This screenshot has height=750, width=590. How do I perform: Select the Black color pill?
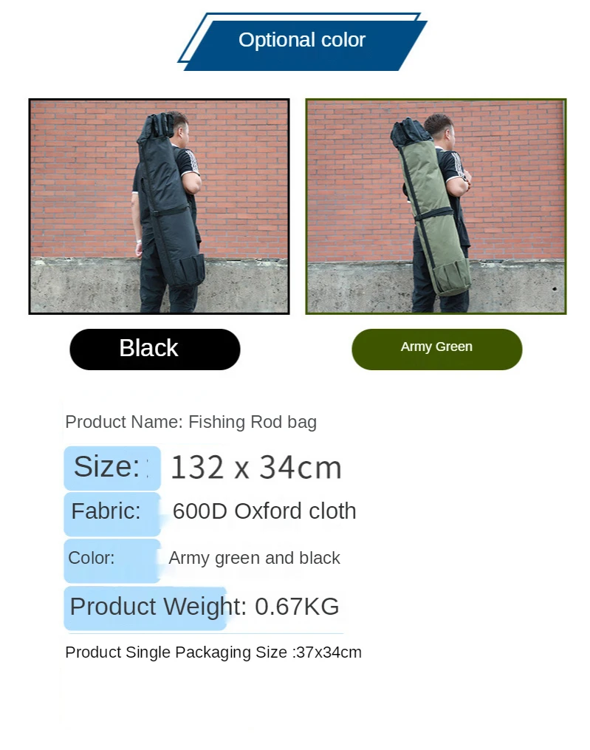(x=155, y=350)
